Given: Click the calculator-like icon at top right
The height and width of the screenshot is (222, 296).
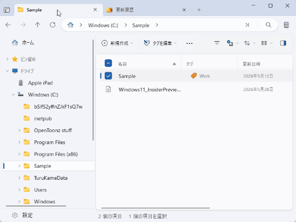Looking at the screenshot, I should tap(286, 25).
